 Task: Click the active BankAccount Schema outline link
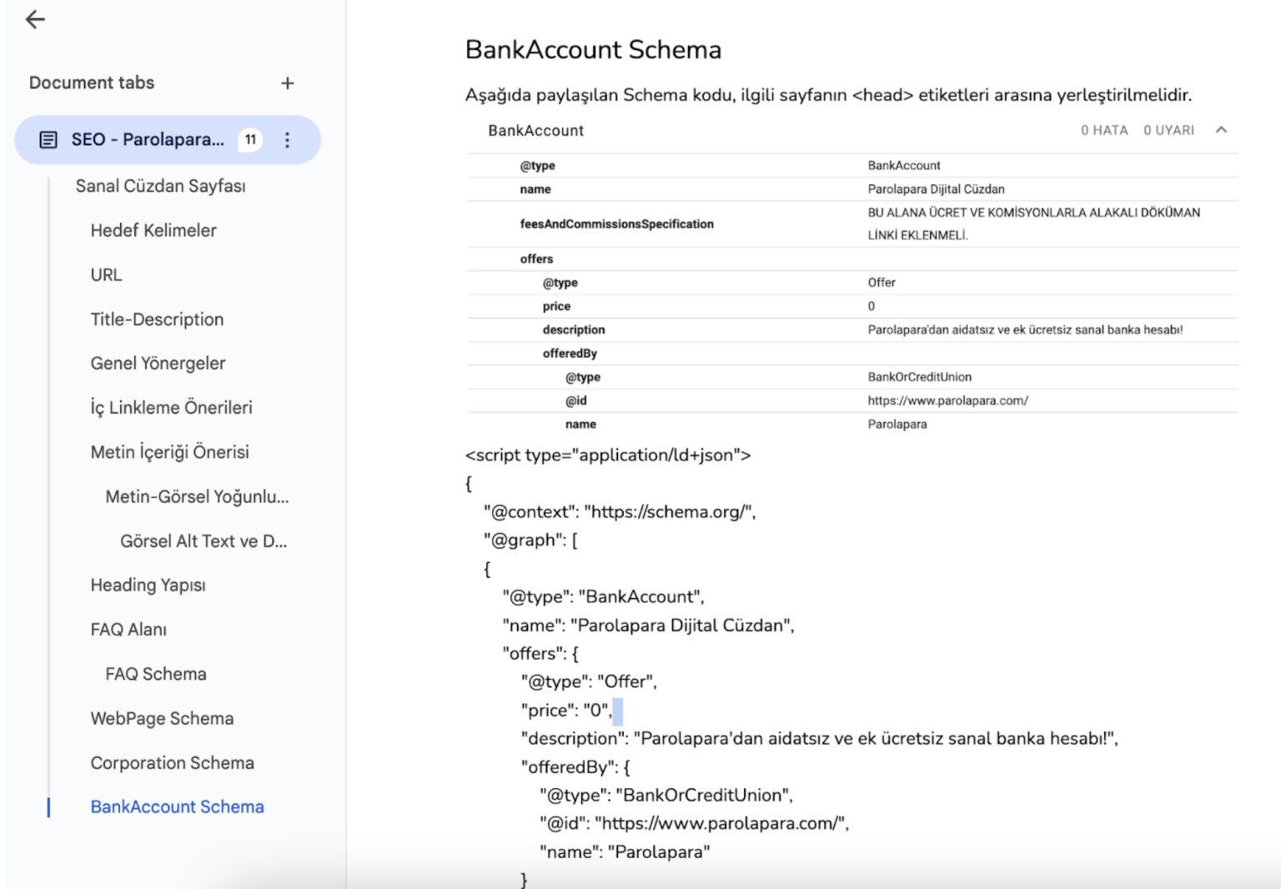tap(177, 807)
